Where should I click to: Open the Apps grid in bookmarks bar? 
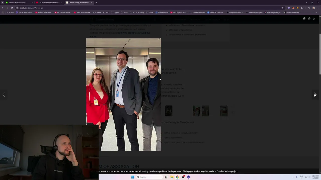click(3, 12)
